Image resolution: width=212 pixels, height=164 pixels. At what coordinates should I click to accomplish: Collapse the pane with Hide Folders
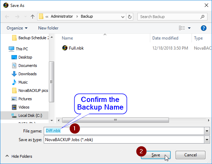19,156
